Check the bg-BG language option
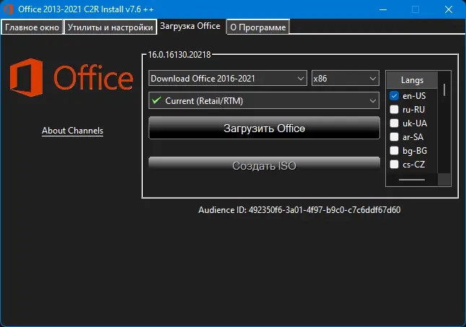466x327 pixels. click(x=394, y=150)
